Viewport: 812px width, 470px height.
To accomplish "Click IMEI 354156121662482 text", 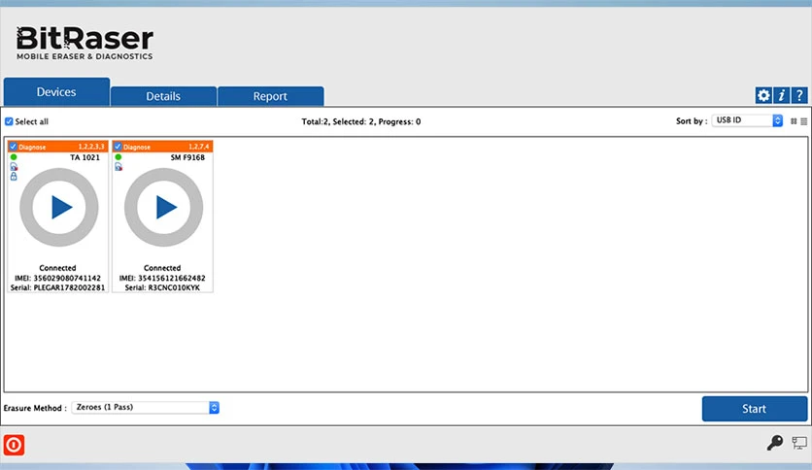I will tap(162, 278).
